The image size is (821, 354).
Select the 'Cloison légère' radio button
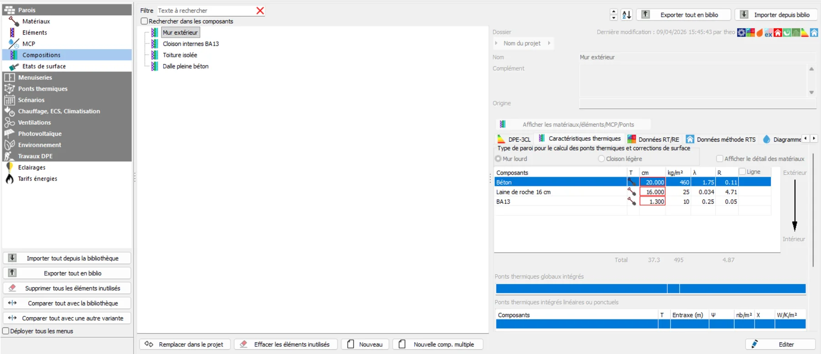[x=602, y=159]
